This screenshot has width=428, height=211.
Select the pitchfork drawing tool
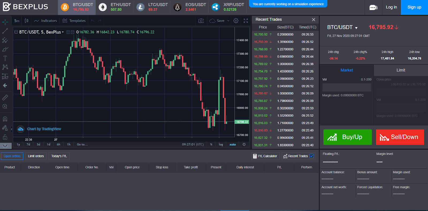click(x=5, y=40)
